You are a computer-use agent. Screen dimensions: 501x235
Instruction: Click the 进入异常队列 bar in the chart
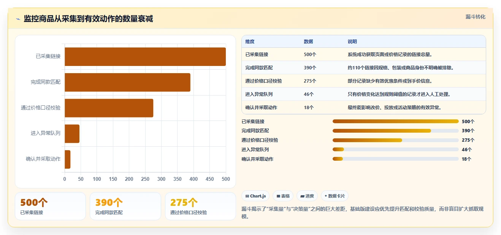(x=72, y=134)
